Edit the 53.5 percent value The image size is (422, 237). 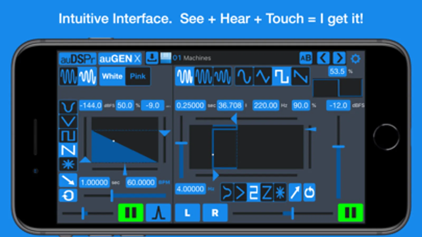pos(337,71)
